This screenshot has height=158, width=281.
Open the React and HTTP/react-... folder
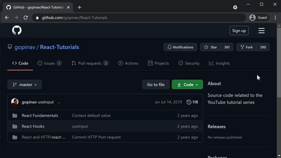pyautogui.click(x=43, y=137)
